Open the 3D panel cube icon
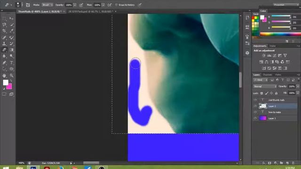301x169 pixels. point(247,53)
